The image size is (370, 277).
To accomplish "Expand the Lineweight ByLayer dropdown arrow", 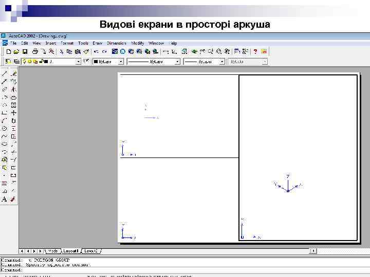I will (222, 62).
